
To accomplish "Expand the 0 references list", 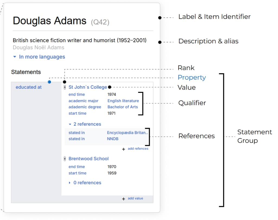I will 85,183.
